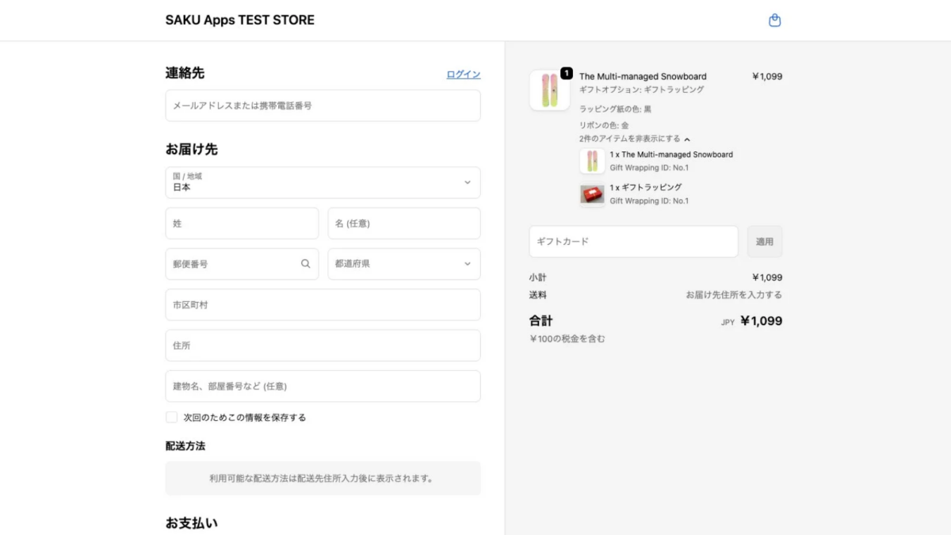
Task: Click the SAKU Apps TEST STORE store name
Action: pos(239,20)
